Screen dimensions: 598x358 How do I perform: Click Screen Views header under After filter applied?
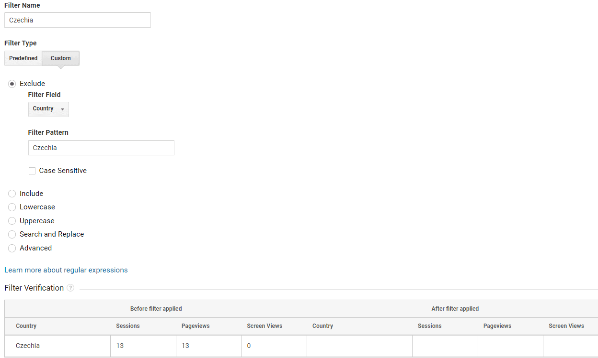(566, 326)
